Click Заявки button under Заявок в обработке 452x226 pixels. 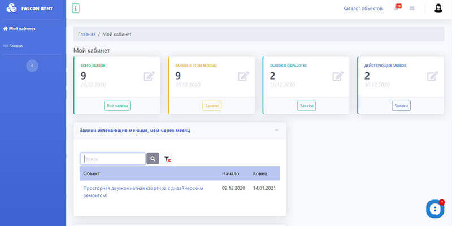[x=306, y=106]
